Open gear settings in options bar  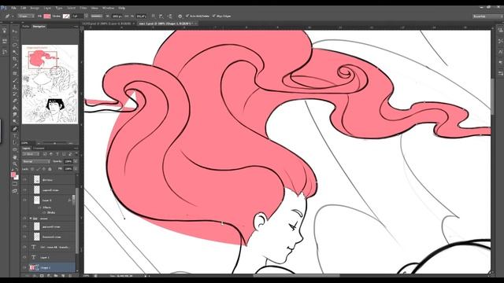(x=180, y=16)
